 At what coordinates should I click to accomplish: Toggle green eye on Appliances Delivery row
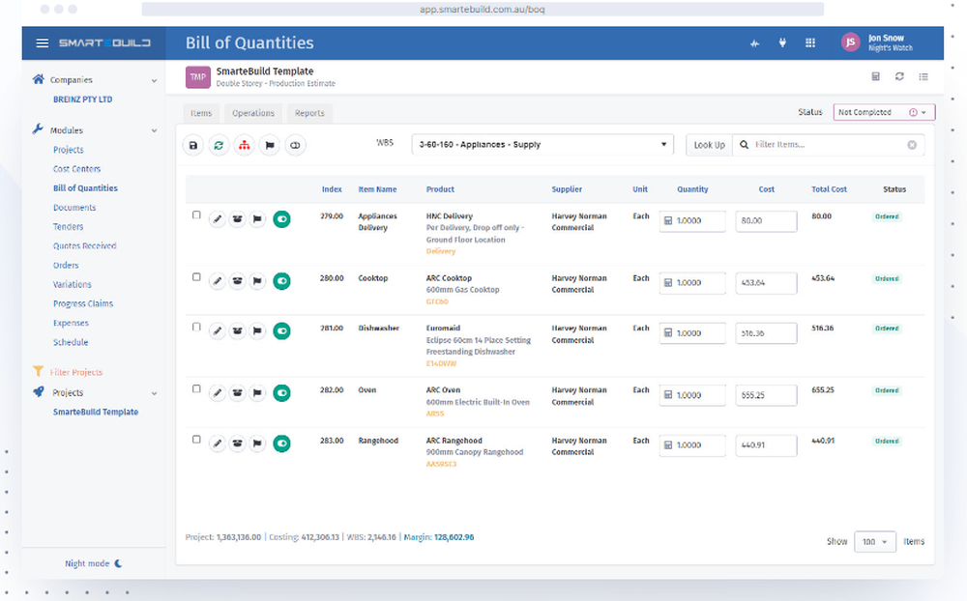[x=281, y=218]
